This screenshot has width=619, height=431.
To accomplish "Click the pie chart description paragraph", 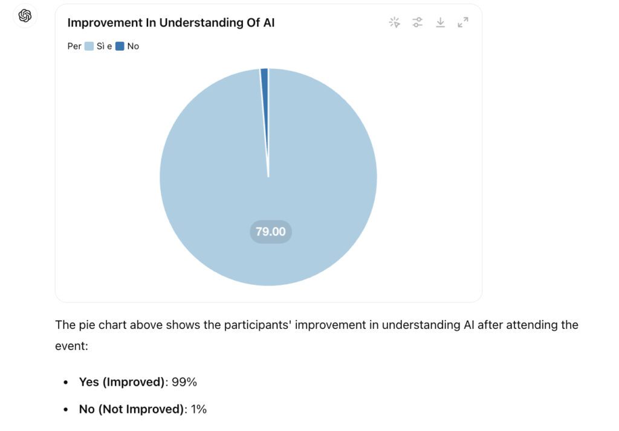I will [317, 335].
